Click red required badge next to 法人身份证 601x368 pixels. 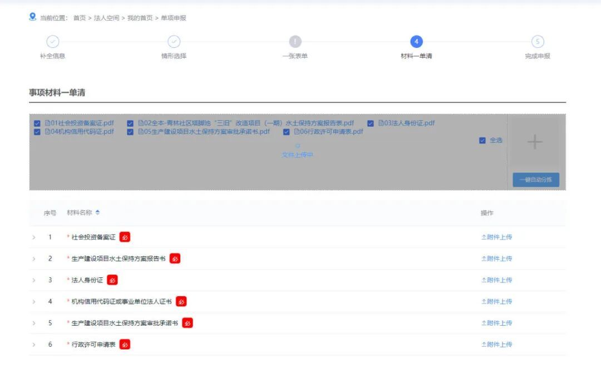[112, 280]
